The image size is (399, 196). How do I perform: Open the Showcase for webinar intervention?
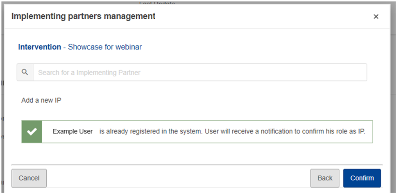coord(105,47)
